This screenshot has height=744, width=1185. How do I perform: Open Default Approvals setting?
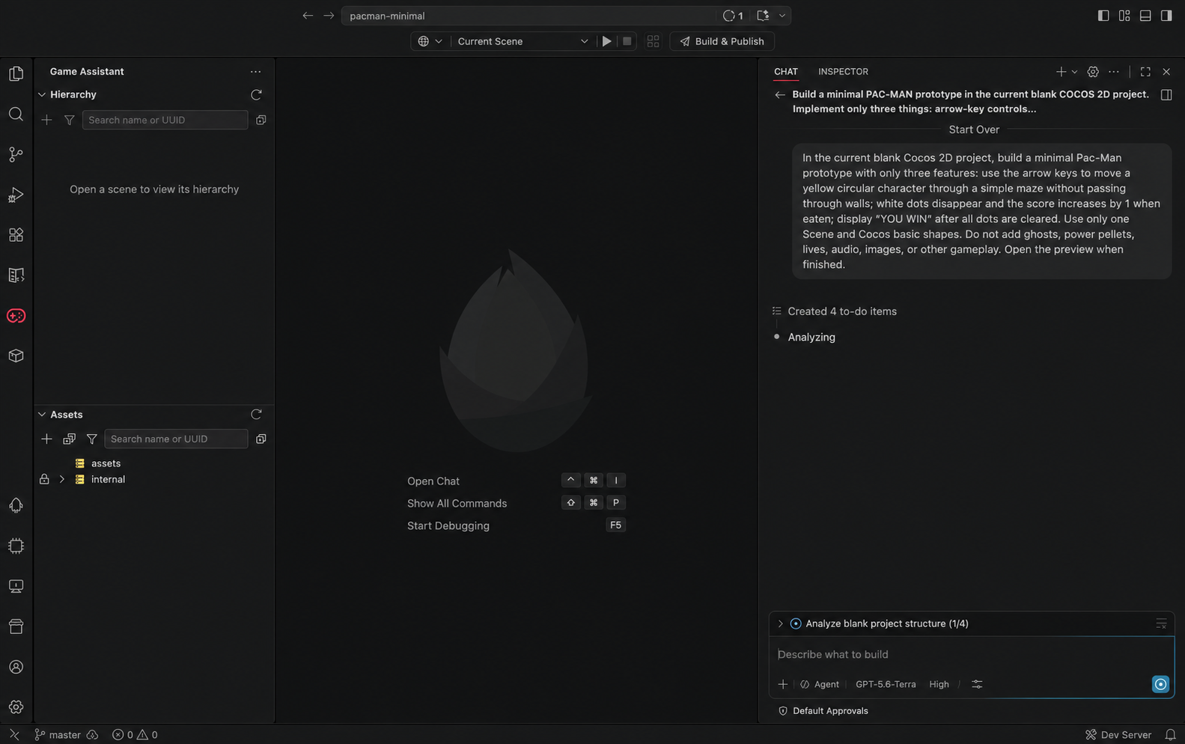point(823,711)
